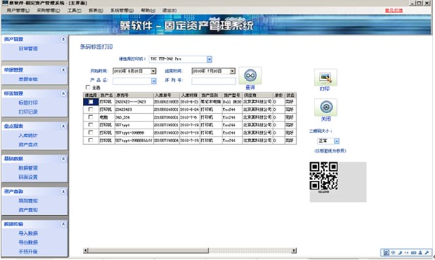Click the IME soft keyboard icon
This screenshot has width=435, height=260.
tap(413, 252)
